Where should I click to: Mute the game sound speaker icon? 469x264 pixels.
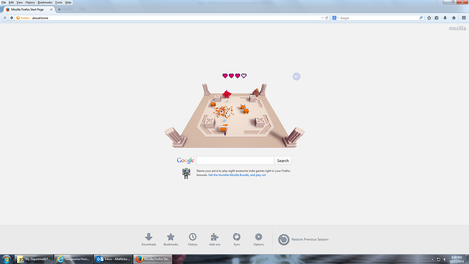pyautogui.click(x=296, y=77)
